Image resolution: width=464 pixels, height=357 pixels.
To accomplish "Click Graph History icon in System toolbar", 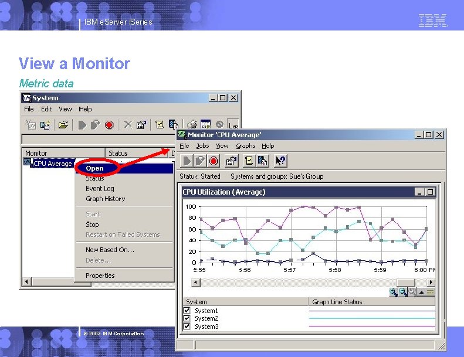I will pyautogui.click(x=174, y=124).
